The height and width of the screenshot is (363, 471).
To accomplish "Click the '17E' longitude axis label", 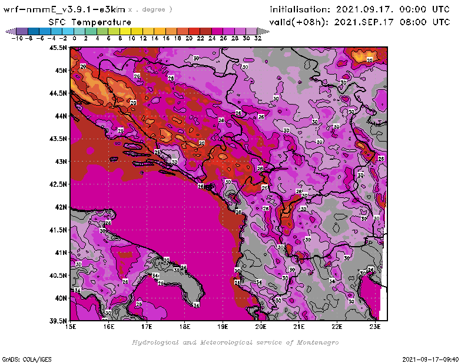I will click(x=147, y=327).
